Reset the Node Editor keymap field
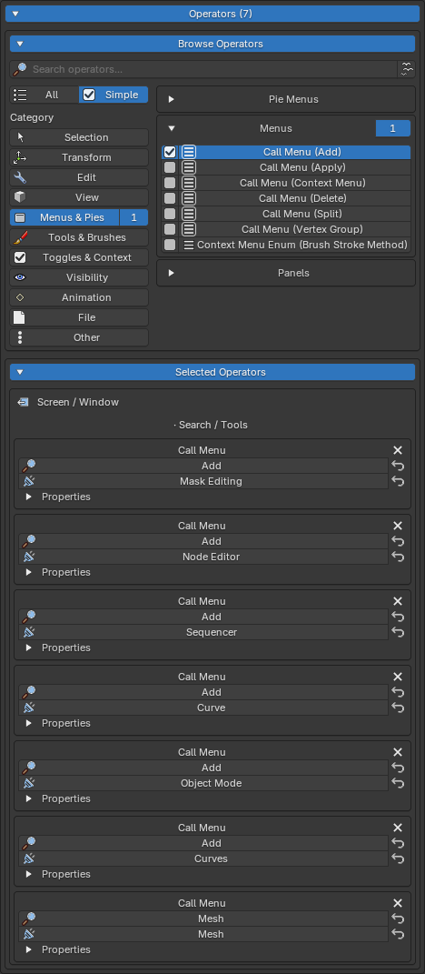This screenshot has width=425, height=974. click(x=399, y=557)
